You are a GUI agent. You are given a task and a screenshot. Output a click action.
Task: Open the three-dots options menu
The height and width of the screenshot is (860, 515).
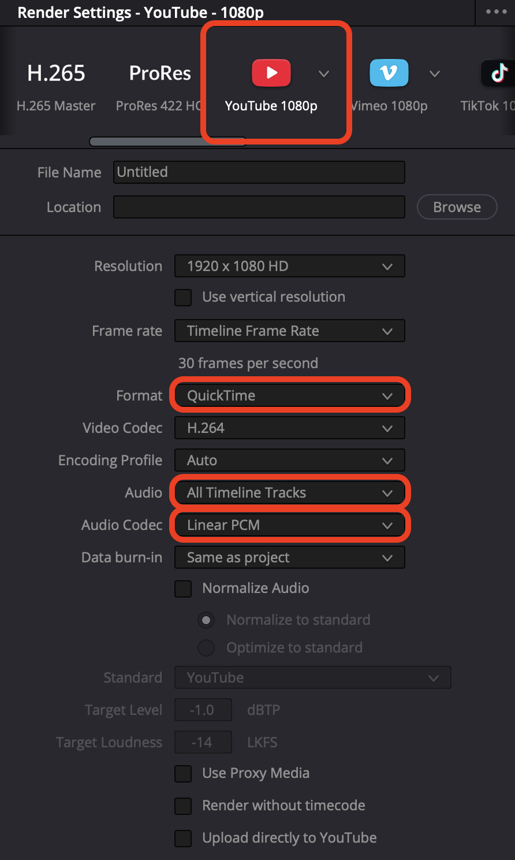pos(496,12)
